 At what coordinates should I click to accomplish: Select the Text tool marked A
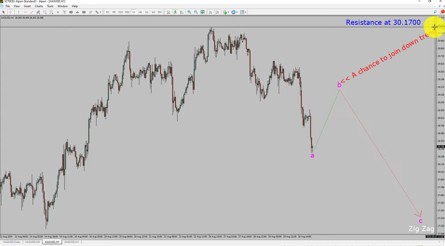coord(58,12)
